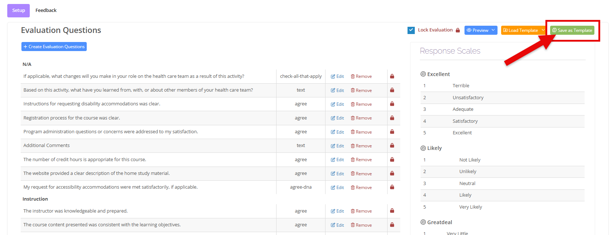Switch to the Setup tab

19,11
